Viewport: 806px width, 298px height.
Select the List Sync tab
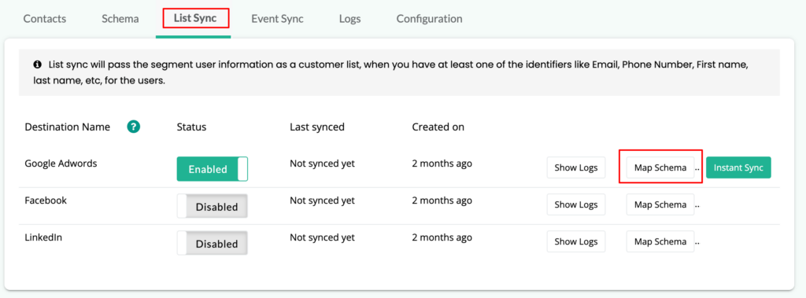(195, 19)
